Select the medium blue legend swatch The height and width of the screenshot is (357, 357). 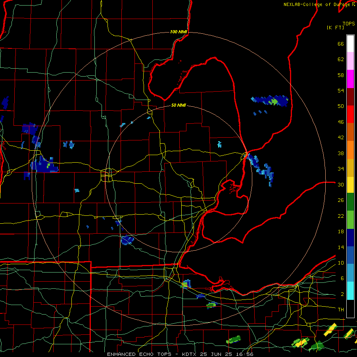point(350,255)
